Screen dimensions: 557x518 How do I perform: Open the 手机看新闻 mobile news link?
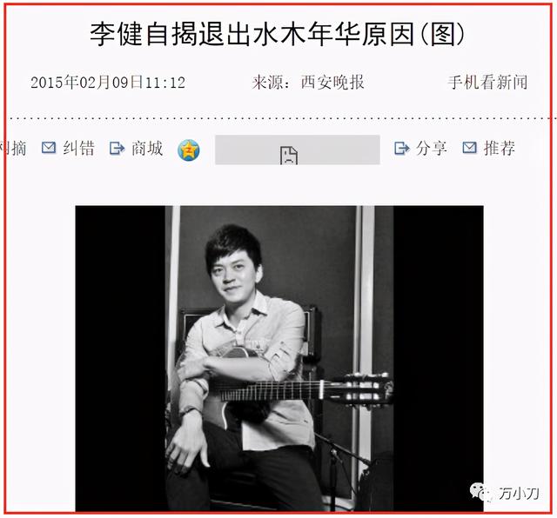(487, 83)
